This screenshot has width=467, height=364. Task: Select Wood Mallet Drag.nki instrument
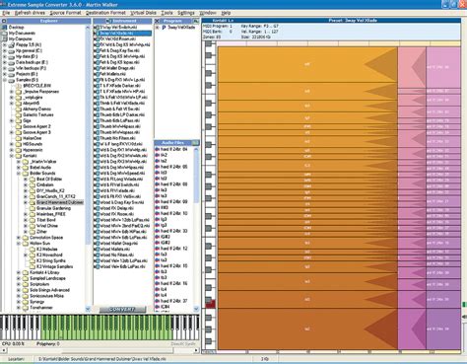click(x=118, y=244)
